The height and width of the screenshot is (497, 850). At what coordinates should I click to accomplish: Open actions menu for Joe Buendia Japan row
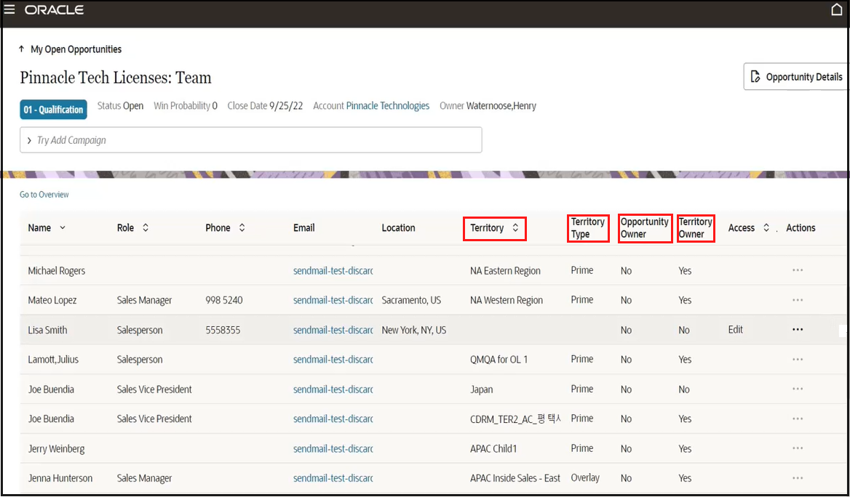[798, 389]
